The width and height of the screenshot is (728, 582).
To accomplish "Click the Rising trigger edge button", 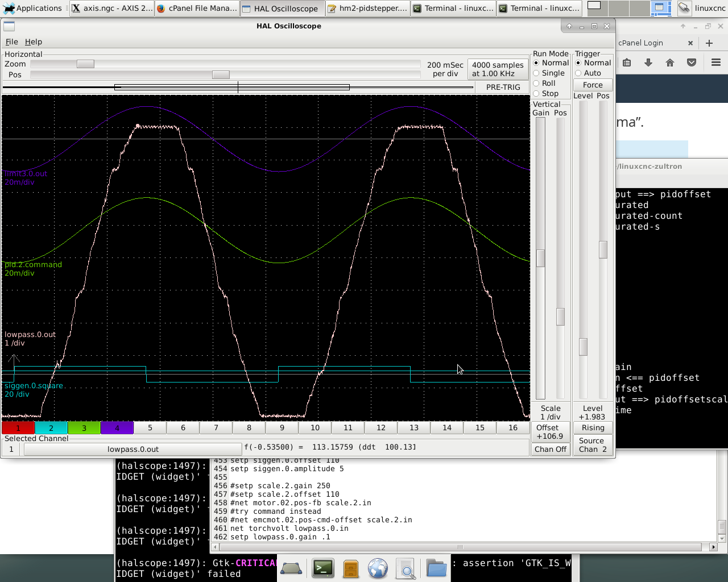I will point(593,428).
